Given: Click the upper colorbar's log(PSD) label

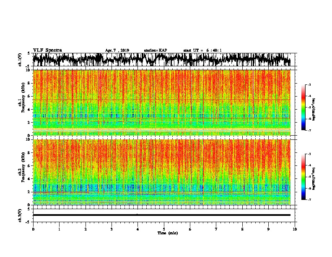Looking at the screenshot, I should pyautogui.click(x=314, y=109).
